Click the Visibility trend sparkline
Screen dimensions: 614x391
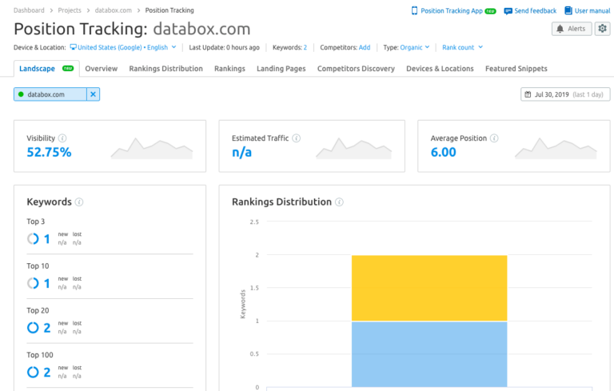pyautogui.click(x=152, y=149)
